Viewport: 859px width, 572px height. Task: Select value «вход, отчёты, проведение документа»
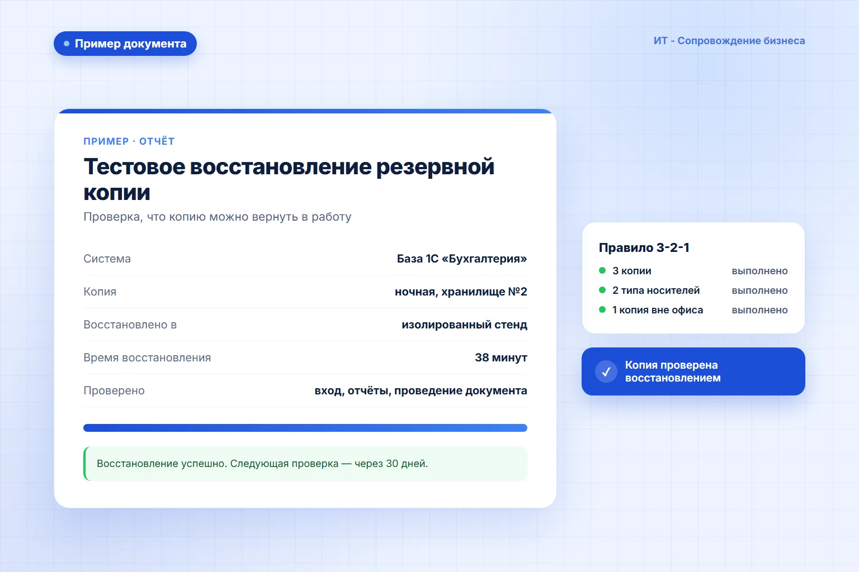421,390
